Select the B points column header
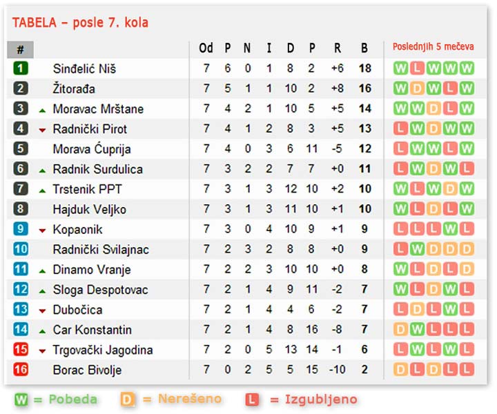This screenshot has height=414, width=497. point(364,48)
